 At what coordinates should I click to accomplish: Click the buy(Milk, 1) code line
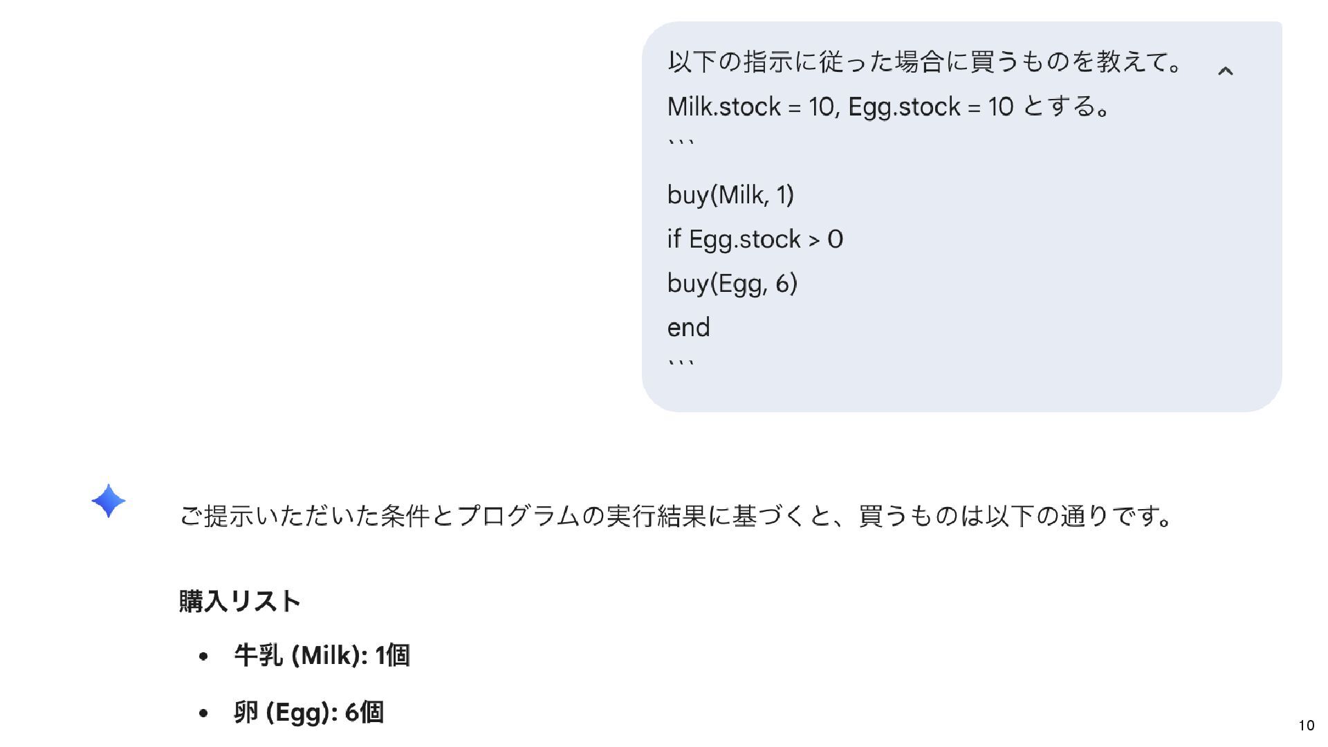730,195
